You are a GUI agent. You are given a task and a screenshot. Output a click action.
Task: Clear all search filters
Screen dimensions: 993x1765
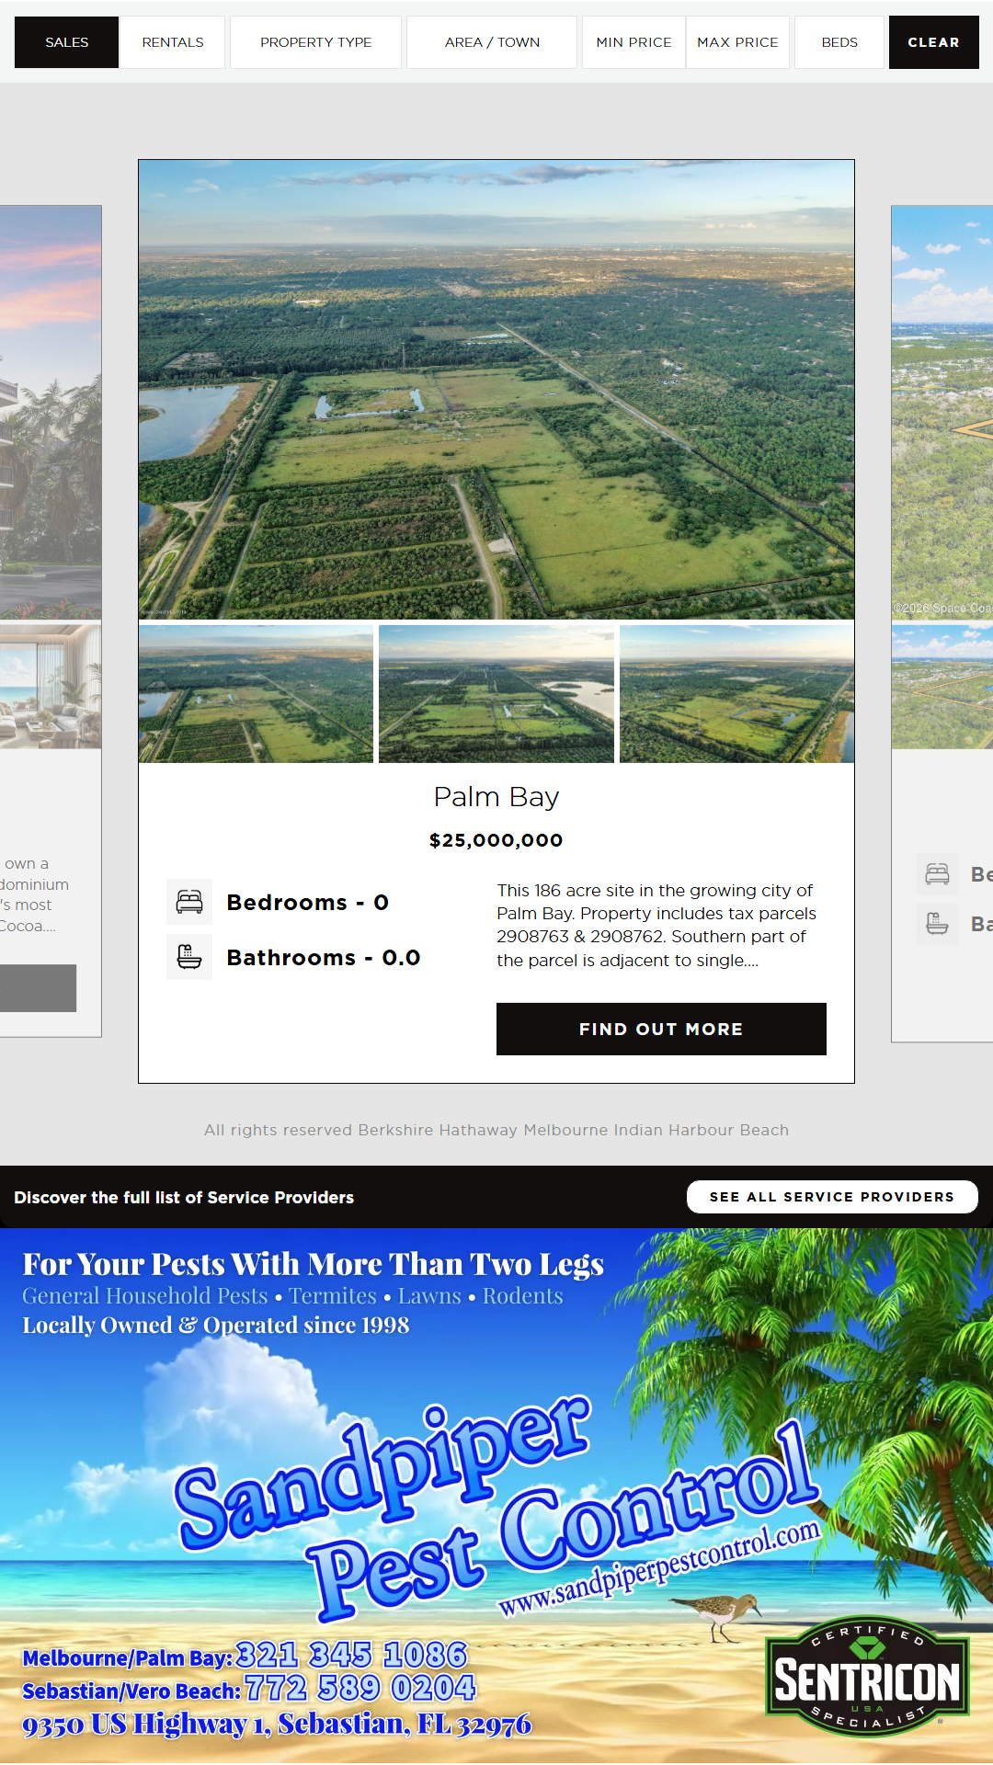click(933, 42)
